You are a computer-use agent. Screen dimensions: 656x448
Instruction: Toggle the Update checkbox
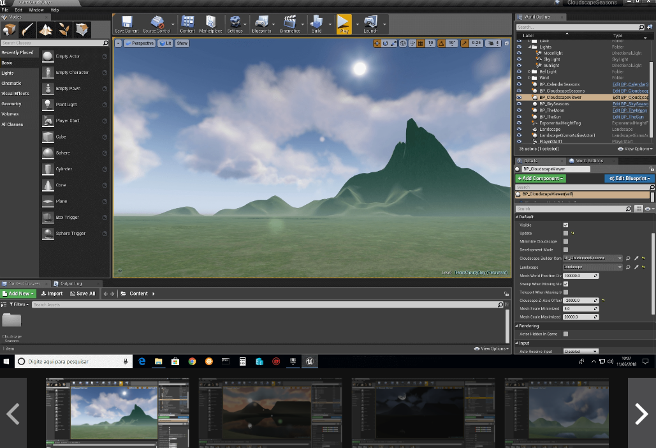(x=565, y=233)
